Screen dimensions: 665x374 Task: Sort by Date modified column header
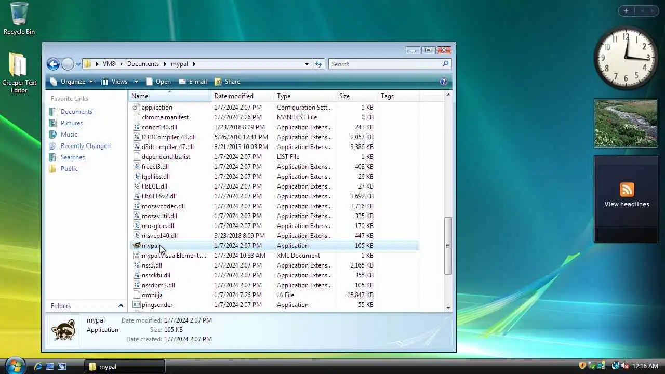pos(243,96)
